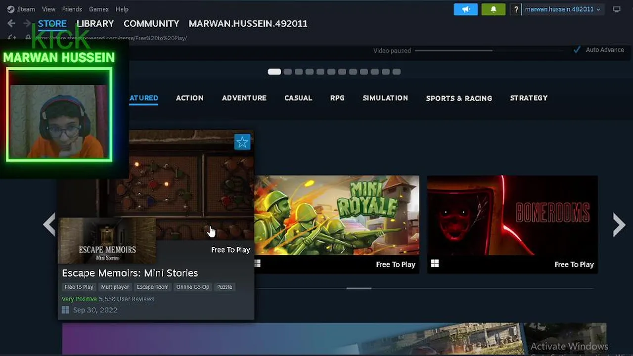Viewport: 633px width, 356px height.
Task: Go to the STORE tab
Action: click(52, 24)
